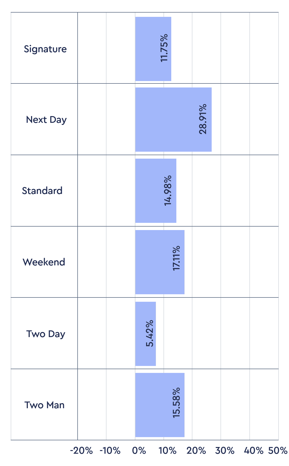This screenshot has height=466, width=289.
Task: Click the 30% axis tick label
Action: point(225,451)
